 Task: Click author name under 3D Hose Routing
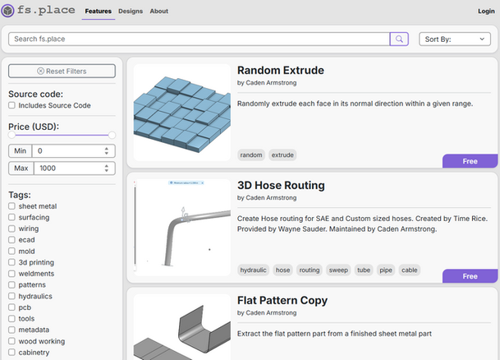tap(271, 197)
